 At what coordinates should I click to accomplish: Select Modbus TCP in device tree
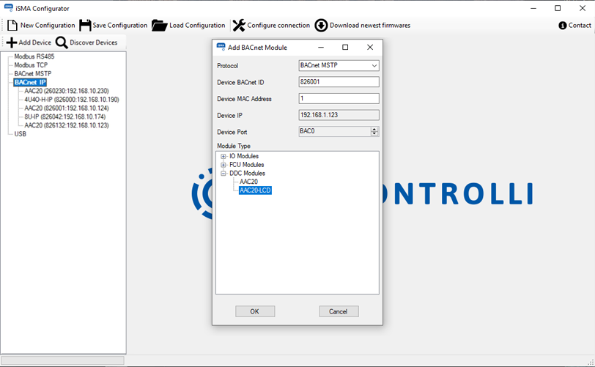31,65
